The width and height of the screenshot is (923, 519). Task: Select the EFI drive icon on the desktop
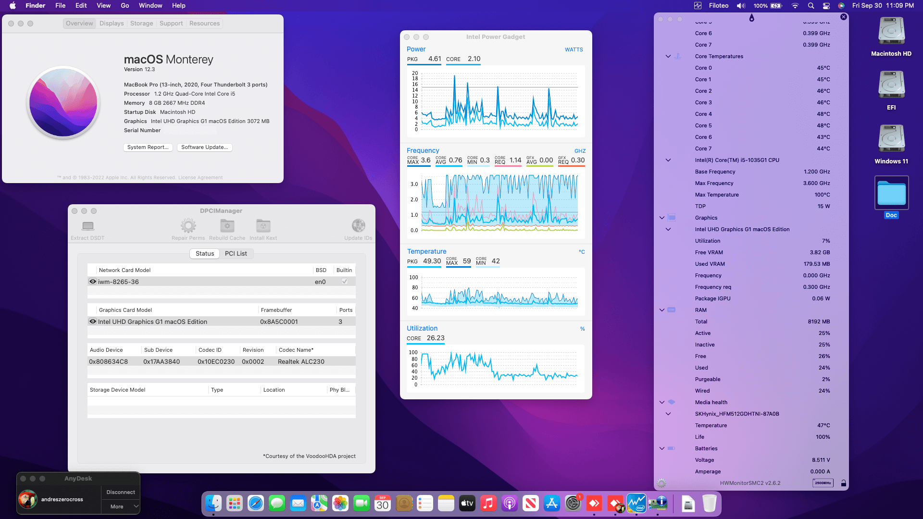pyautogui.click(x=891, y=86)
